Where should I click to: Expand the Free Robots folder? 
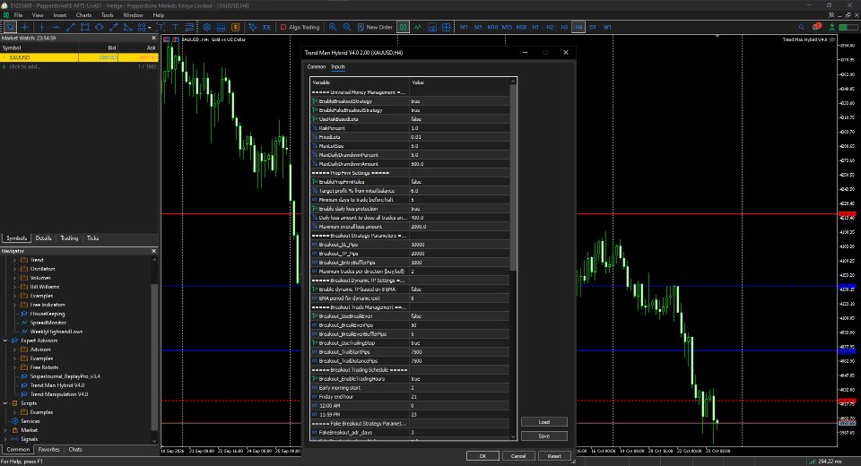coord(14,367)
